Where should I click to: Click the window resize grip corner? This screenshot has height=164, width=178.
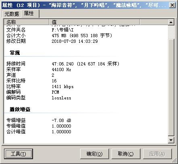point(174,160)
